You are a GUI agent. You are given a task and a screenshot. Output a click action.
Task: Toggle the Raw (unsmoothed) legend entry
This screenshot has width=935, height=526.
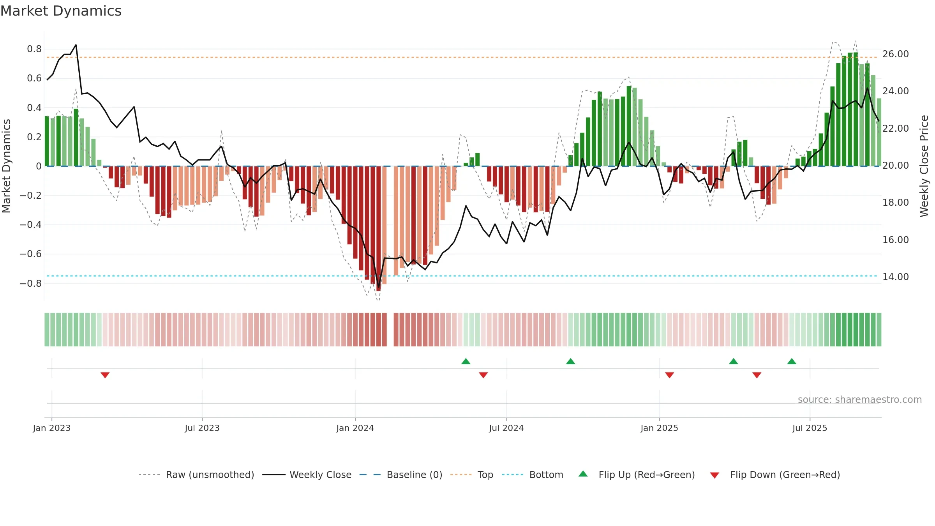click(196, 475)
